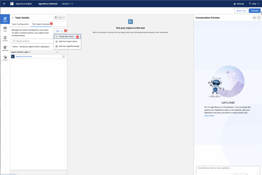Open the Spelling Correction action link
The image size is (262, 175).
tap(24, 56)
